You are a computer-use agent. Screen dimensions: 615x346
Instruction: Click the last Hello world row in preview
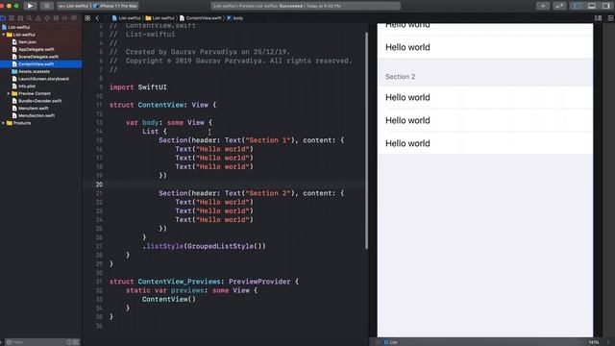(x=485, y=143)
